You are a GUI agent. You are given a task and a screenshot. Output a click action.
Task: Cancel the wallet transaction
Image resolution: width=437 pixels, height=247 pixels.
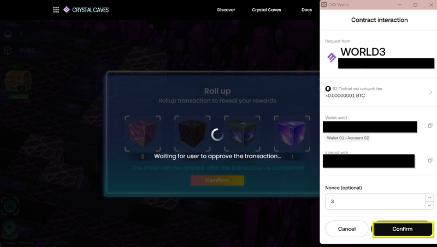click(x=347, y=229)
